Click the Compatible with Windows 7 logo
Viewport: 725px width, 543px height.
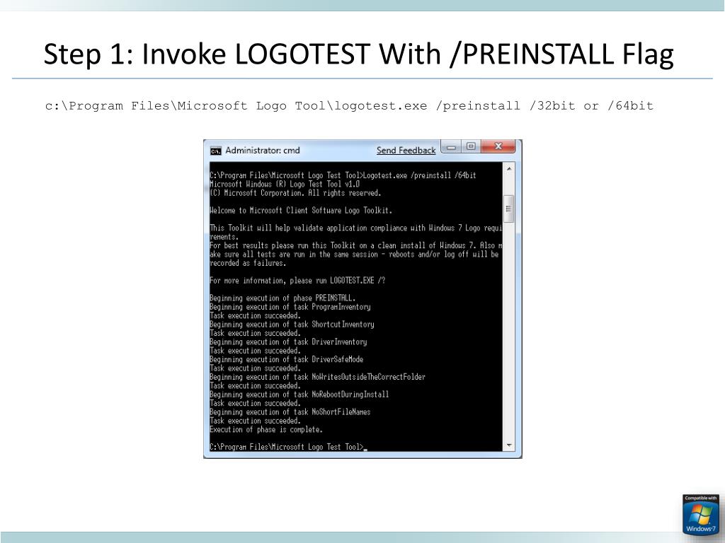[x=701, y=515]
